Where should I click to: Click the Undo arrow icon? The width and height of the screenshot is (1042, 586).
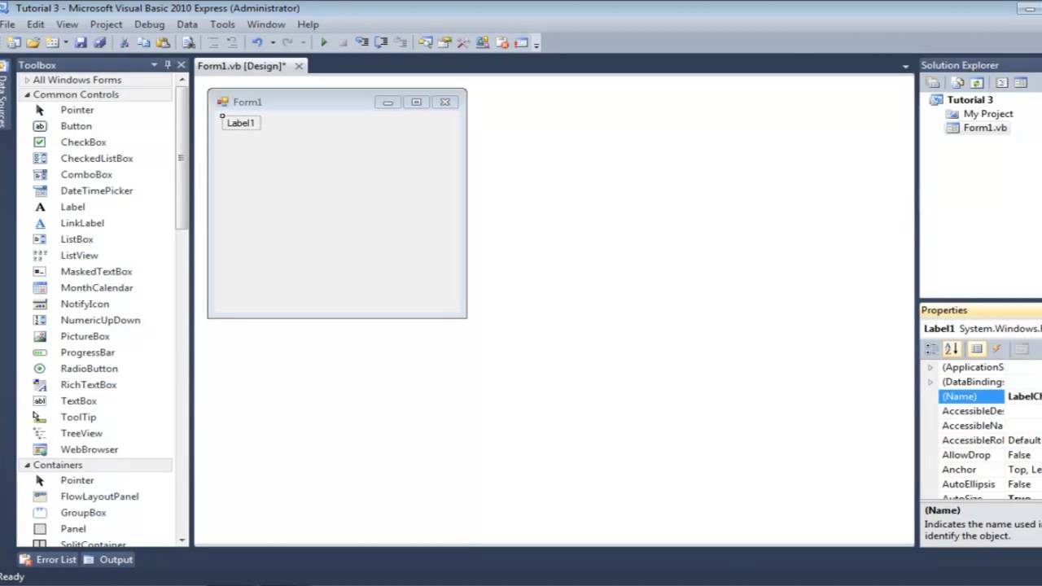(257, 42)
